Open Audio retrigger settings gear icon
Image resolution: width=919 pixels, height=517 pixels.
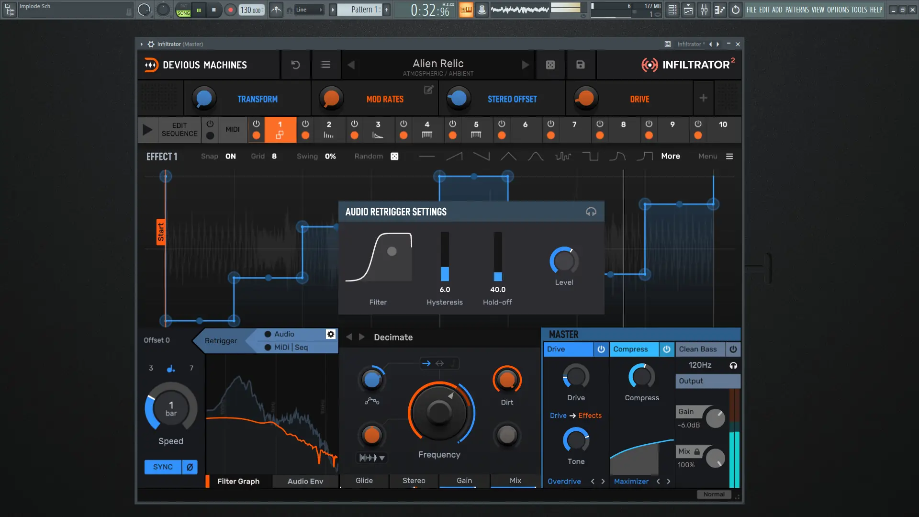[331, 334]
